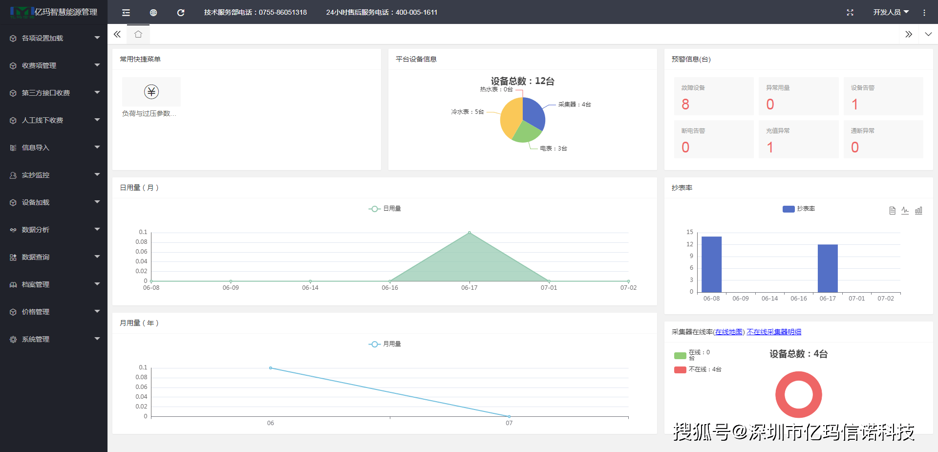Open the tab actions dropdown chevron
This screenshot has width=938, height=452.
pos(928,34)
